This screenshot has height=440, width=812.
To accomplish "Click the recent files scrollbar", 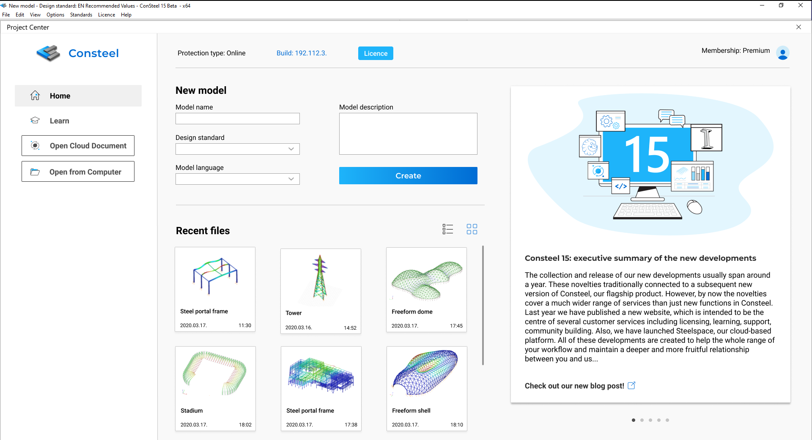I will coord(483,305).
